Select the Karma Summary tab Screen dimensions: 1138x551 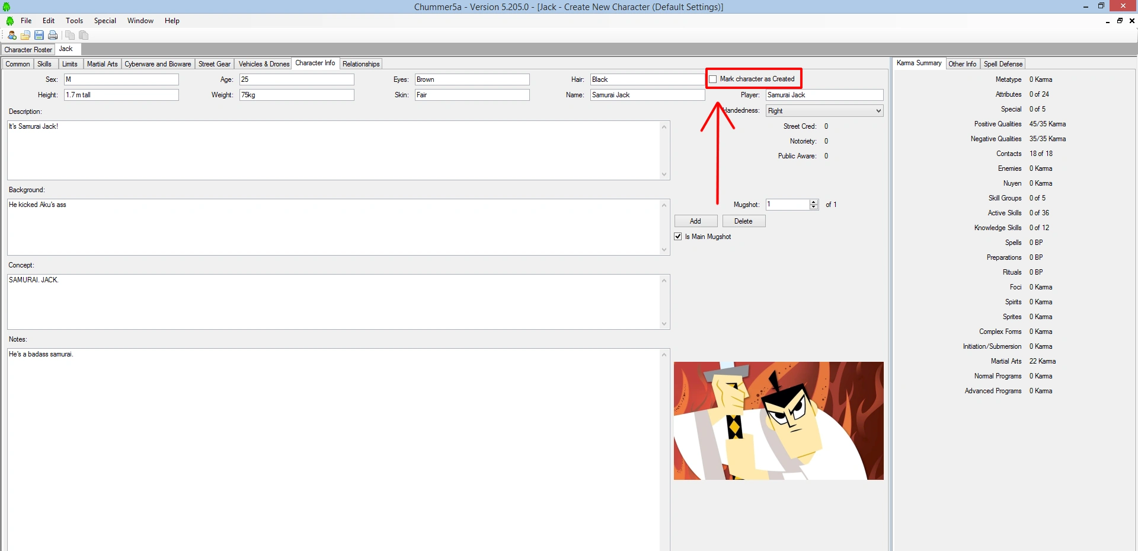pyautogui.click(x=919, y=63)
